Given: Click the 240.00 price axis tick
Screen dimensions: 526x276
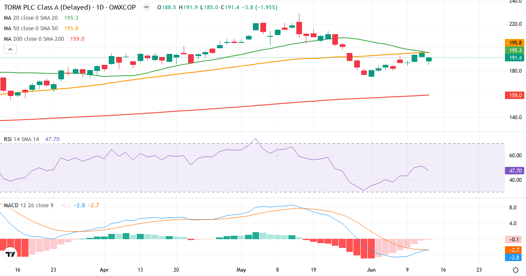Looking at the screenshot, I should (515, 2).
